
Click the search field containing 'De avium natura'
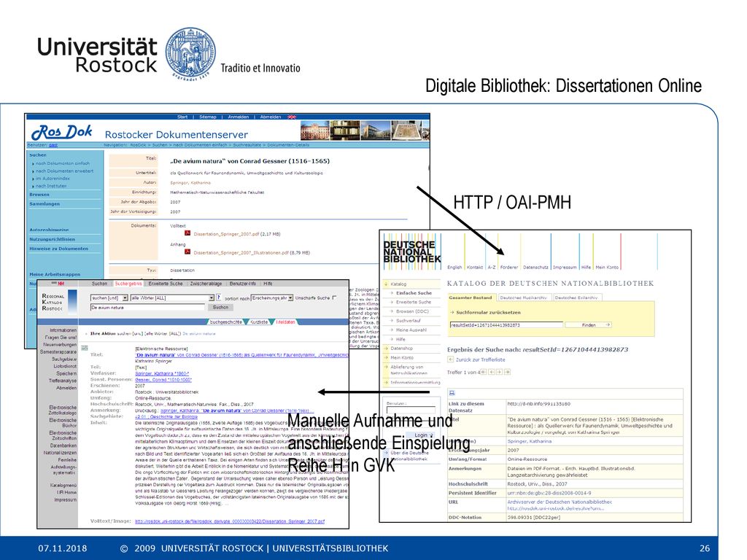tap(147, 308)
